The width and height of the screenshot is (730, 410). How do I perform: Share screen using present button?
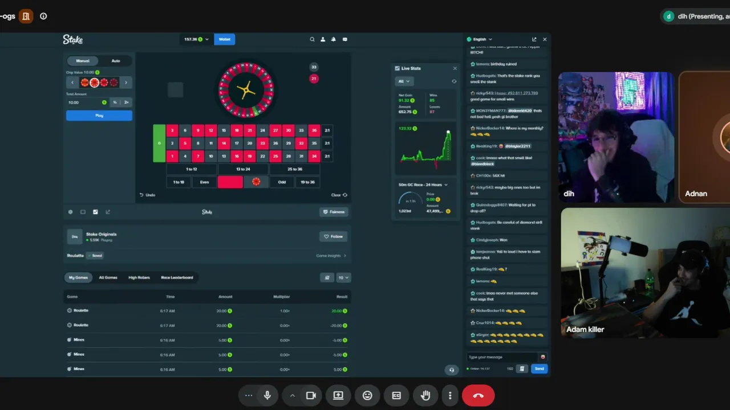click(x=338, y=395)
